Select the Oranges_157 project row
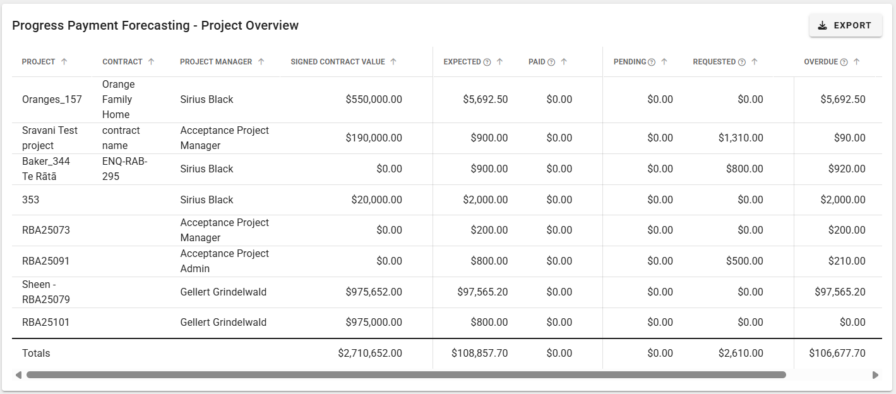This screenshot has width=896, height=394. 52,100
